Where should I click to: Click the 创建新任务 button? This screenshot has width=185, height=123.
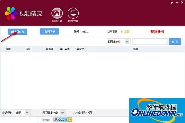point(18,32)
